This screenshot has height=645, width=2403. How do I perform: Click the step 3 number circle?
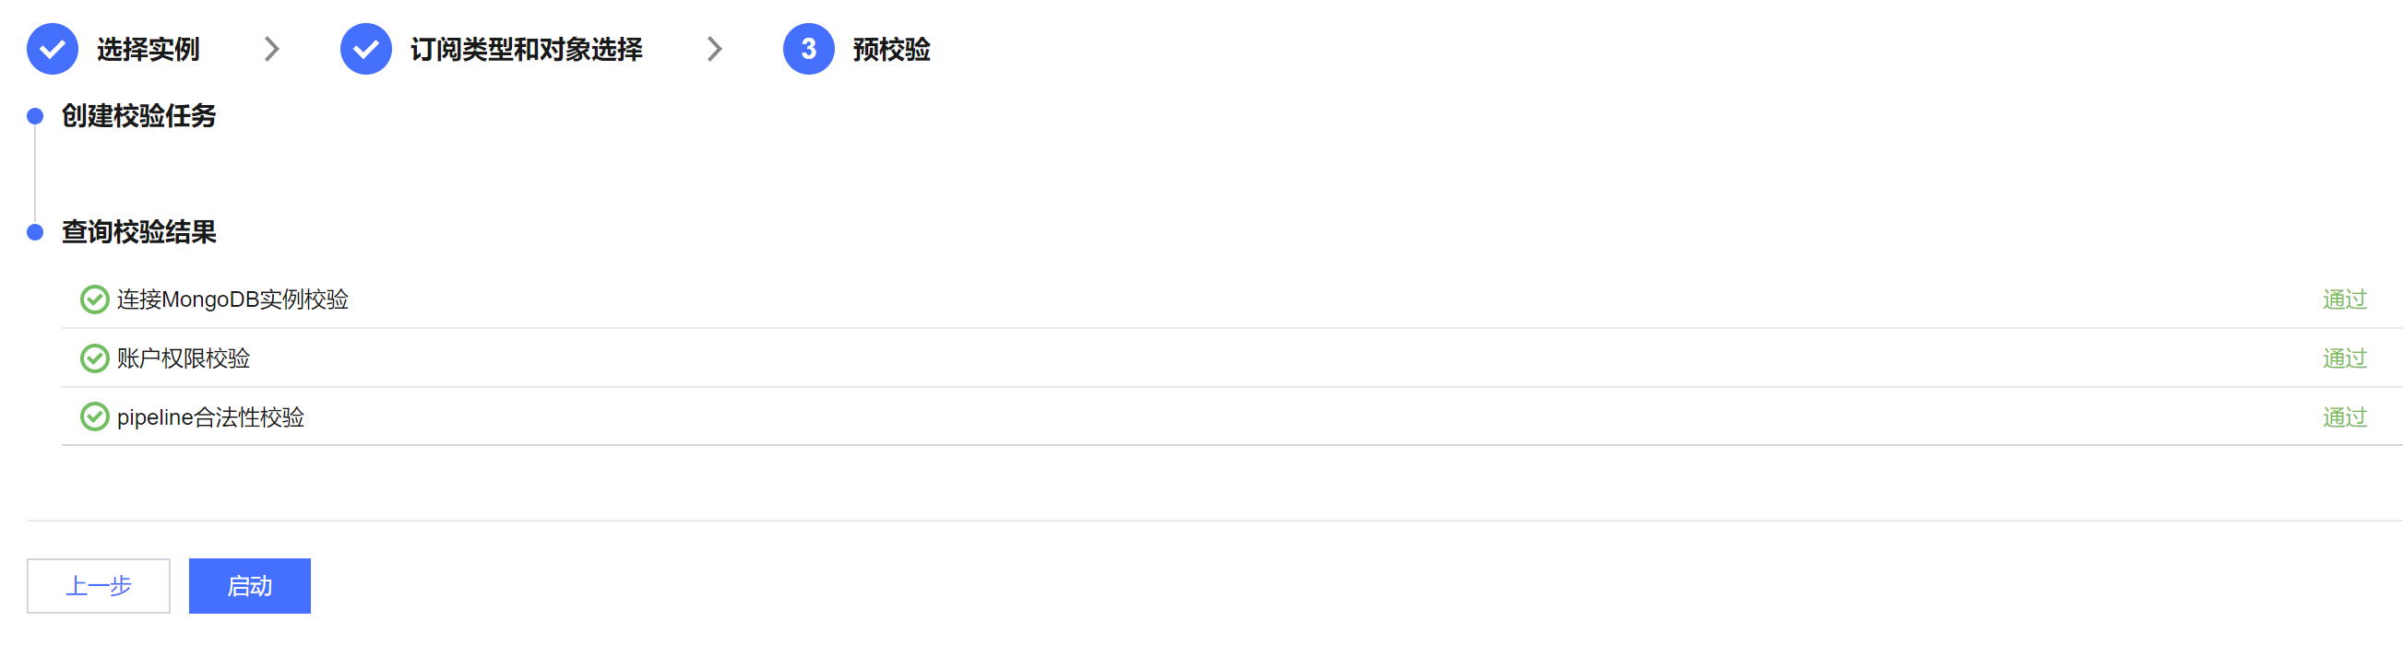click(x=808, y=49)
